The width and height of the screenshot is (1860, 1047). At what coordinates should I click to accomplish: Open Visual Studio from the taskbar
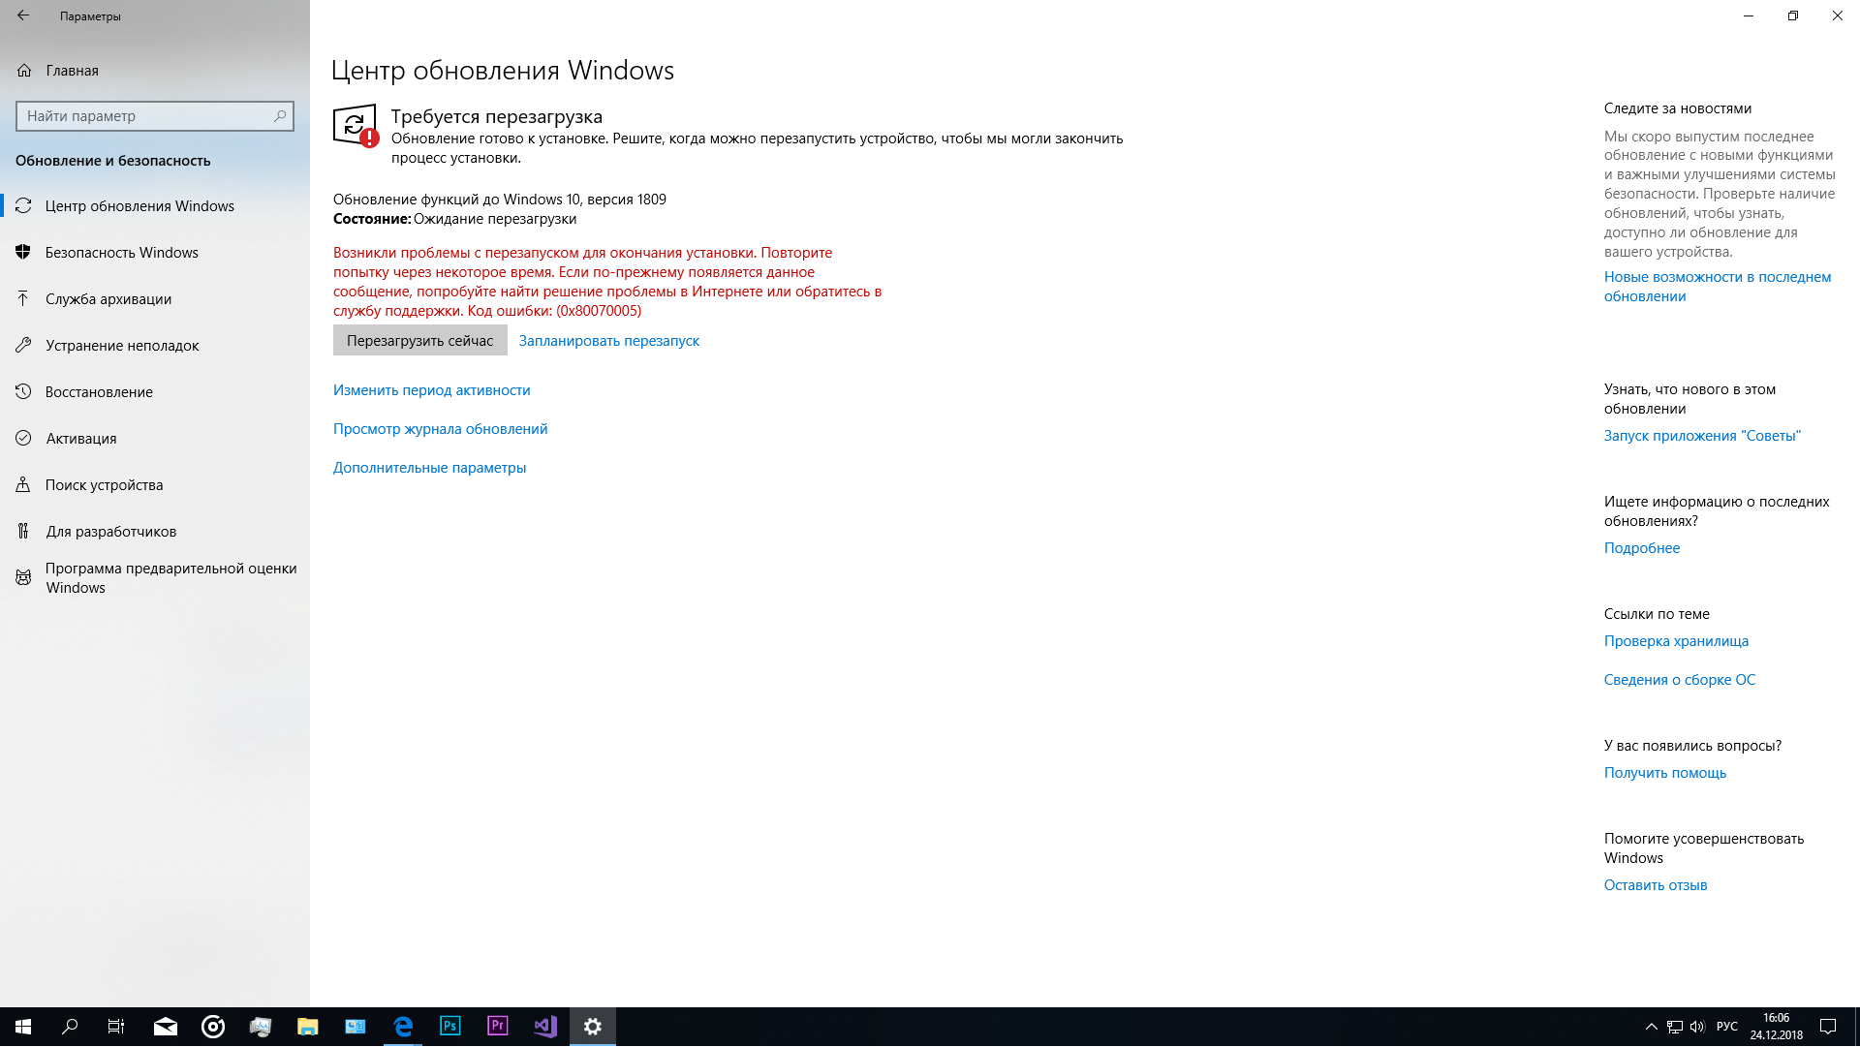[545, 1027]
